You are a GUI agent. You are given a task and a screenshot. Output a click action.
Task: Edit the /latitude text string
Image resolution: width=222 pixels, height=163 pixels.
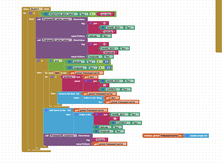pyautogui.click(x=108, y=32)
